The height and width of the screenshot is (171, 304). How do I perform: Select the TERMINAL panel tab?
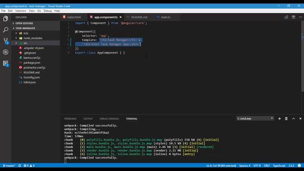[132, 119]
